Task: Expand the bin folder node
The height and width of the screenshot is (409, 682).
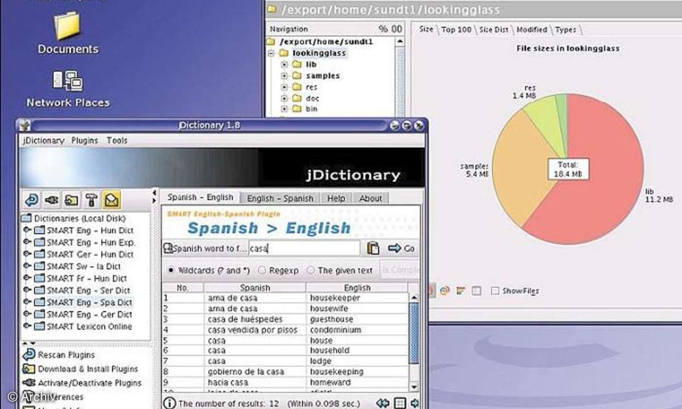Action: pos(285,109)
